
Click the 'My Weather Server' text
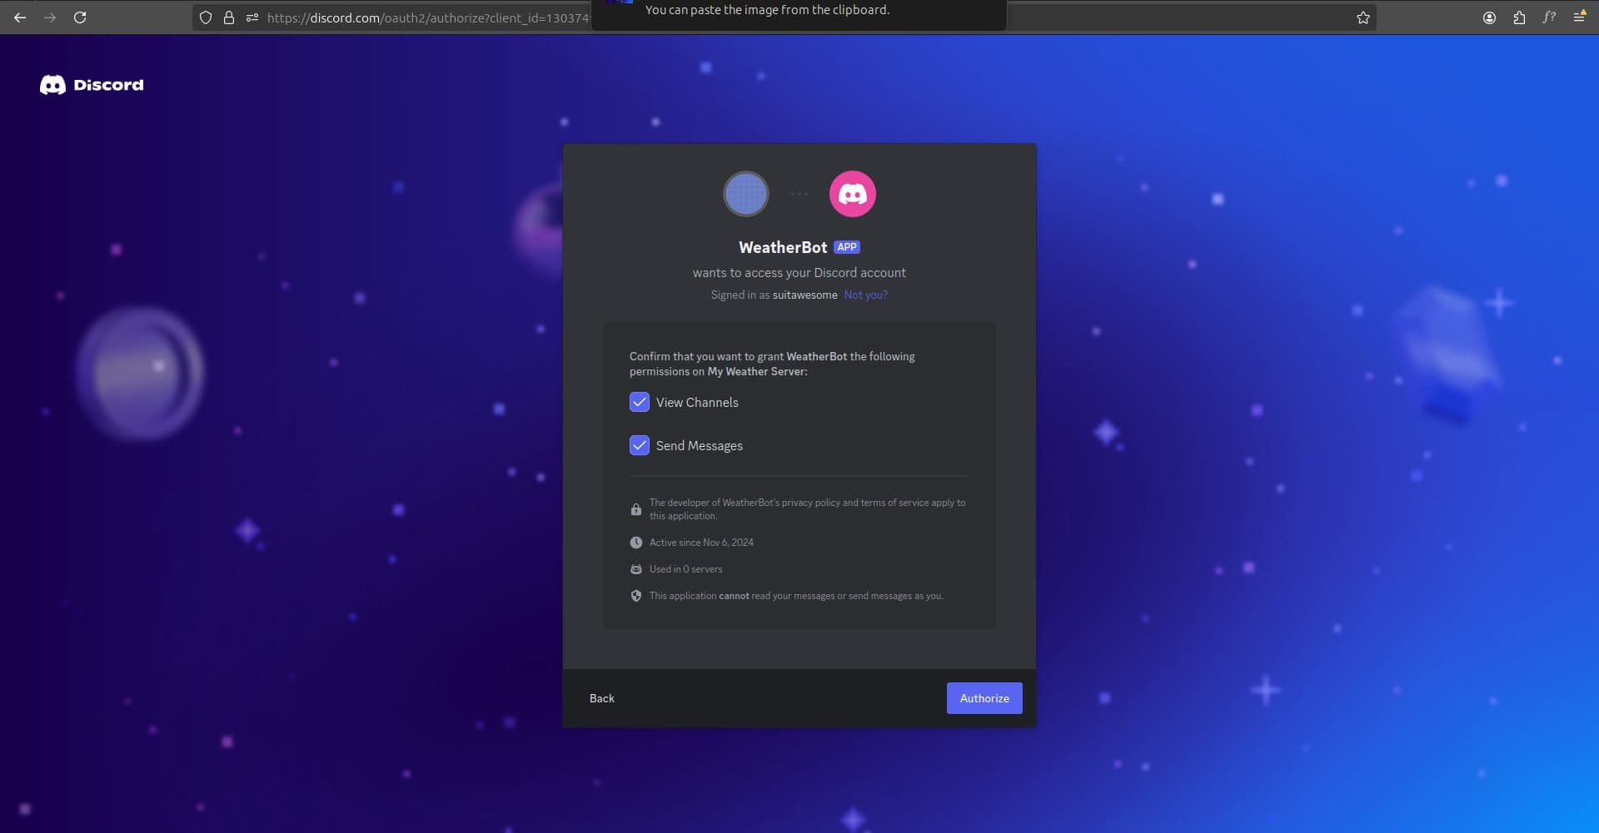(756, 372)
